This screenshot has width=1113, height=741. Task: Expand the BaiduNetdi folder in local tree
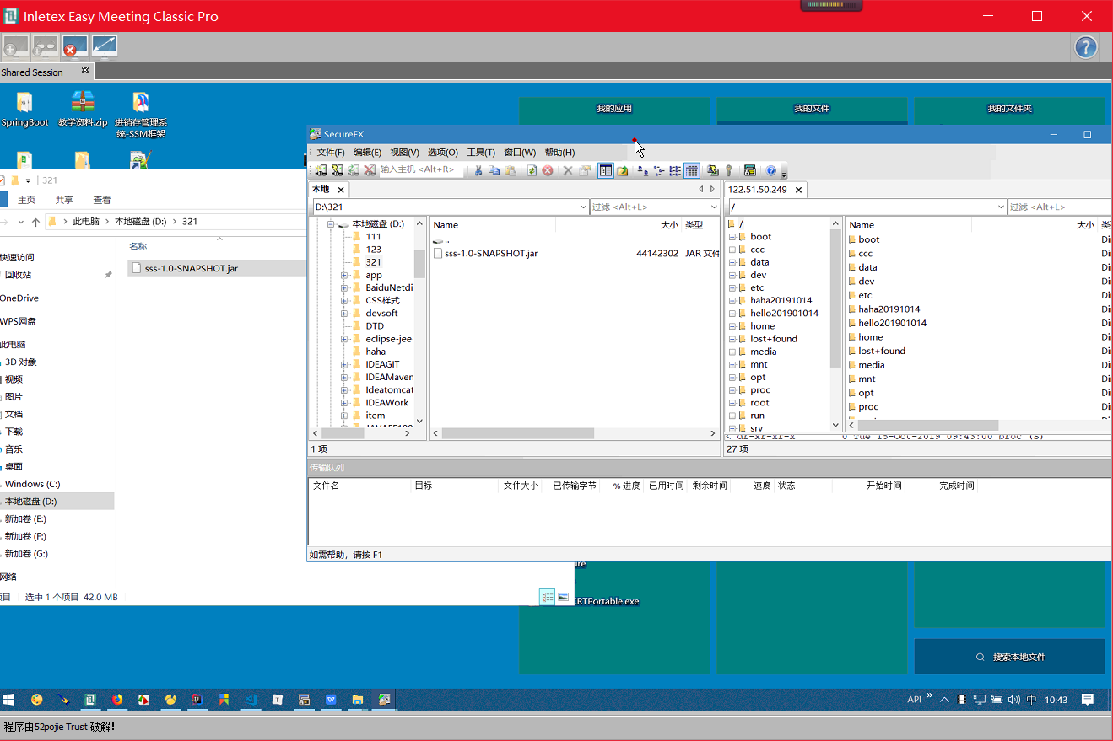pos(345,287)
